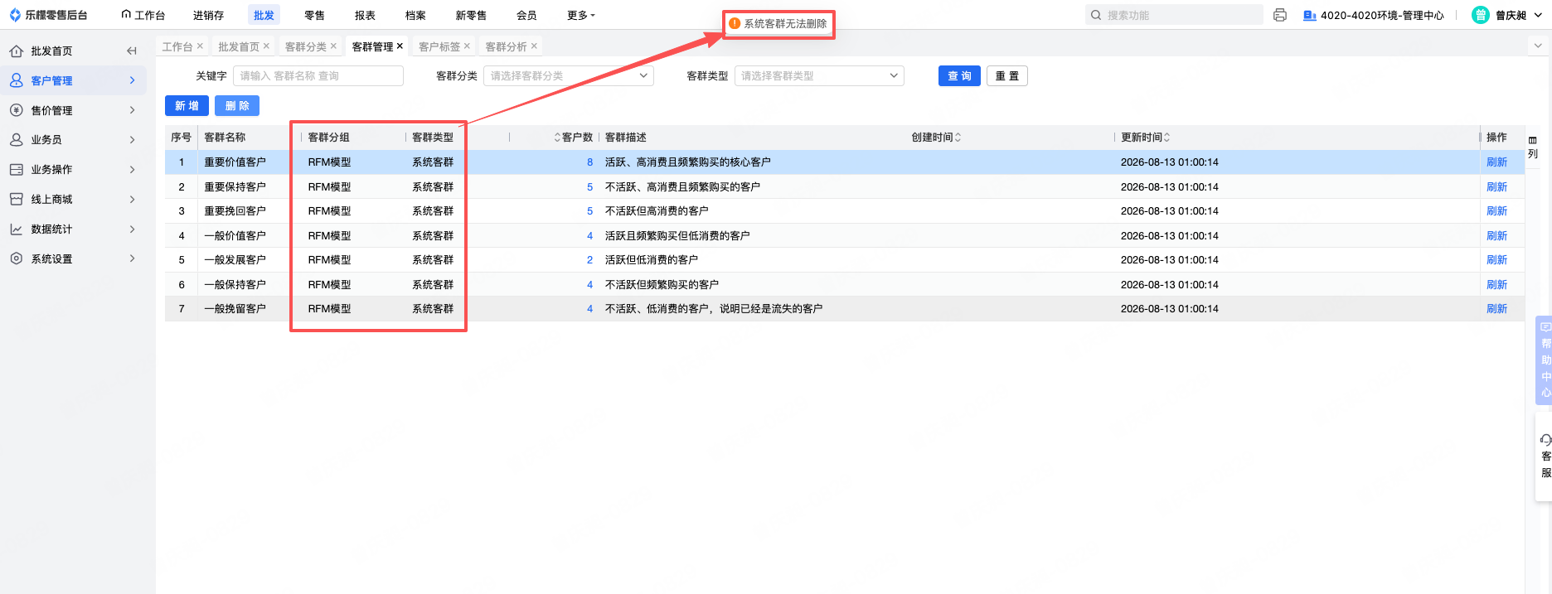The width and height of the screenshot is (1552, 594).
Task: Click the 查询 button
Action: point(959,76)
